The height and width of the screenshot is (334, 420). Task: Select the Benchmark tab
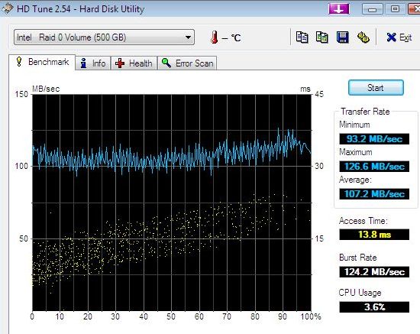click(42, 62)
